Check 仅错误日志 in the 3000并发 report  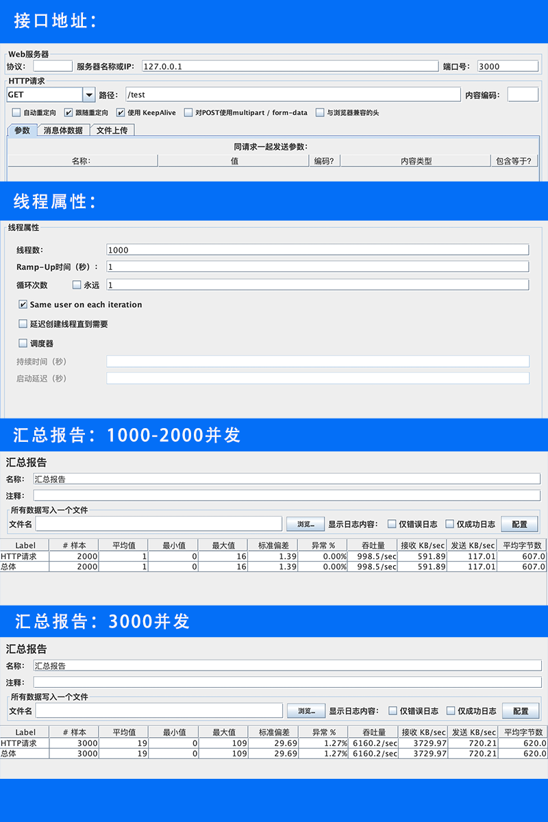393,710
